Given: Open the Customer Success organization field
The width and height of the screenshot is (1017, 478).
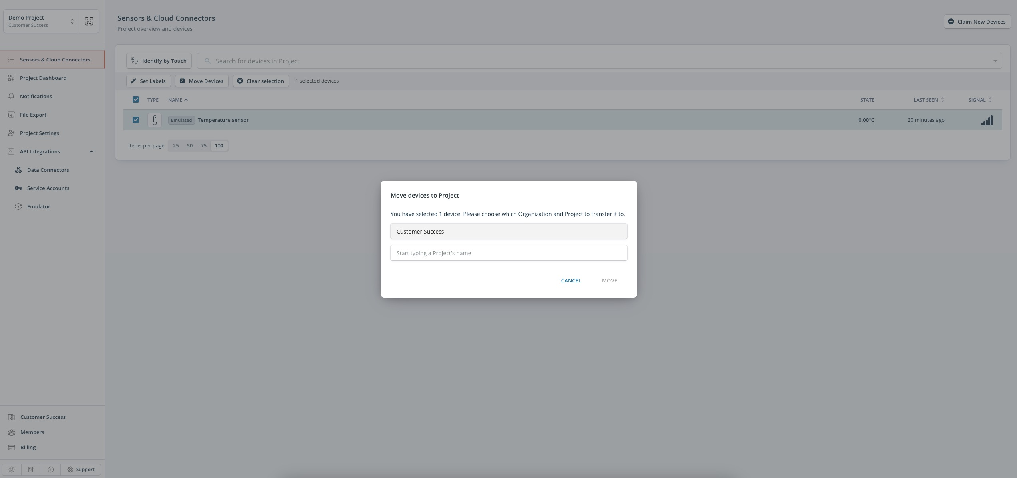Looking at the screenshot, I should 508,232.
